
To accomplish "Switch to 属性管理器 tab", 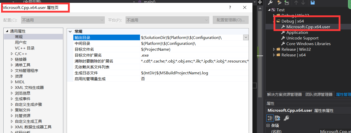I will pos(343,95).
